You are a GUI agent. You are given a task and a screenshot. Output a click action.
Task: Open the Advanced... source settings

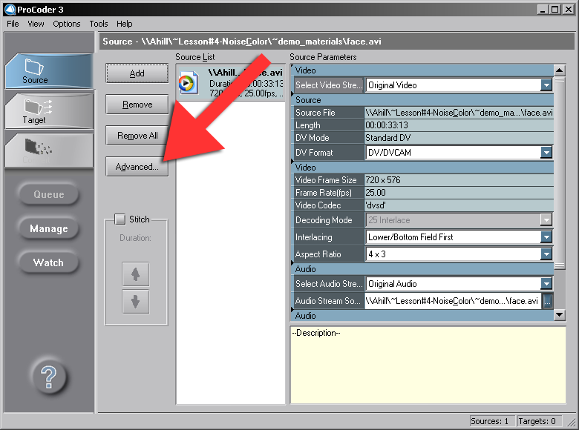click(x=137, y=167)
